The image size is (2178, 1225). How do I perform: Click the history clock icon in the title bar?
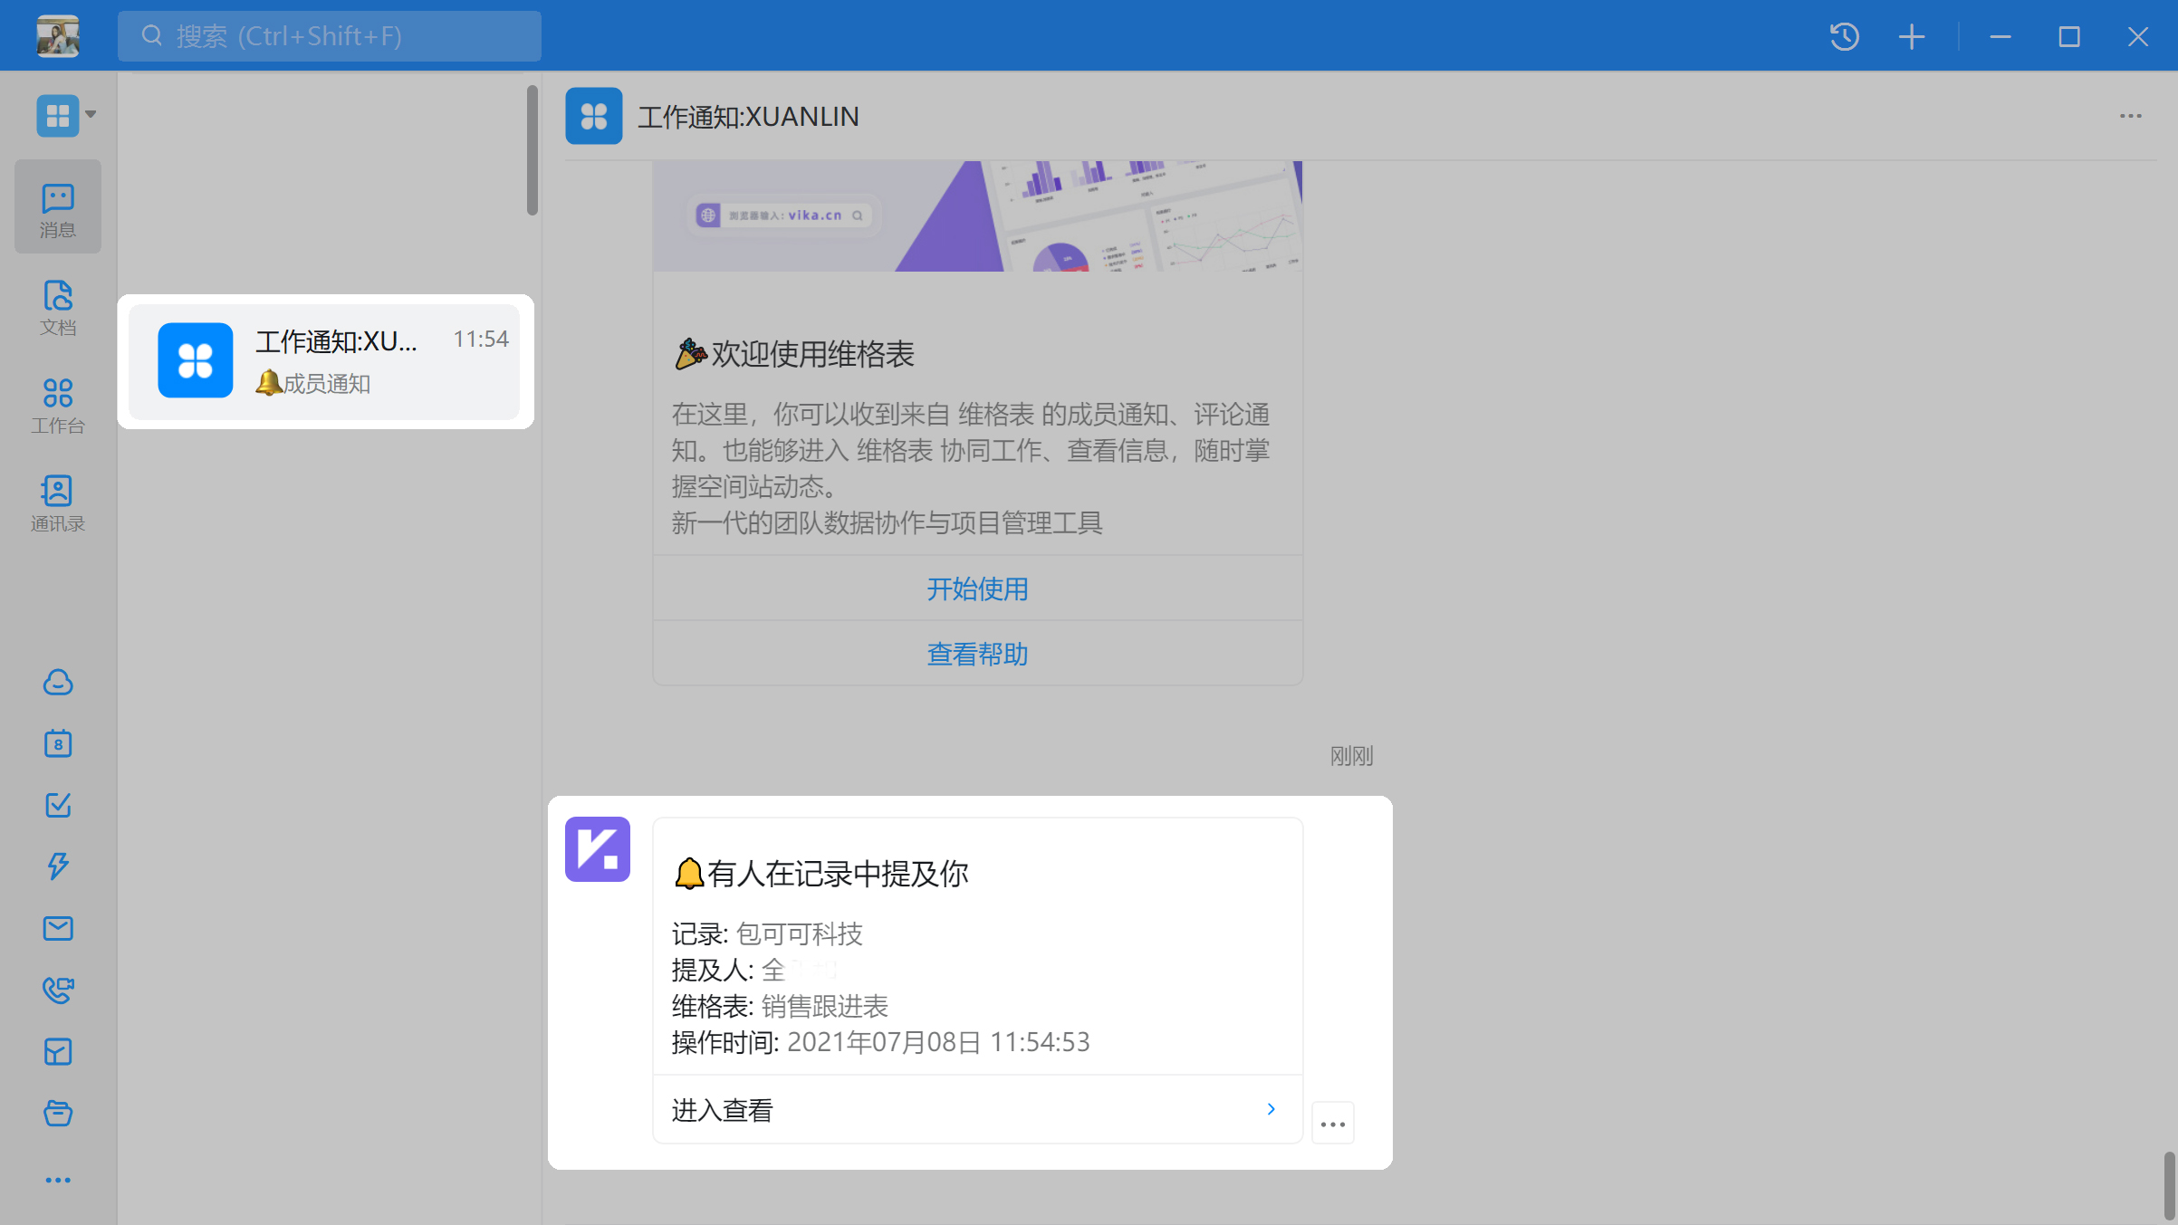click(x=1844, y=36)
